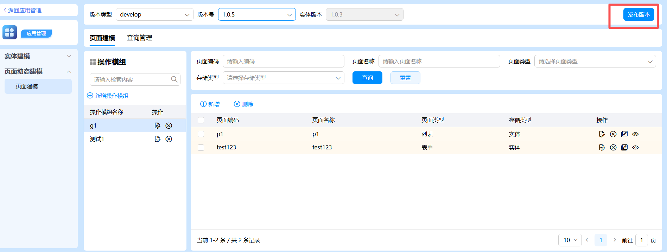Open the 版本类型 develop dropdown
Screen dimensions: 667x252
pyautogui.click(x=154, y=14)
